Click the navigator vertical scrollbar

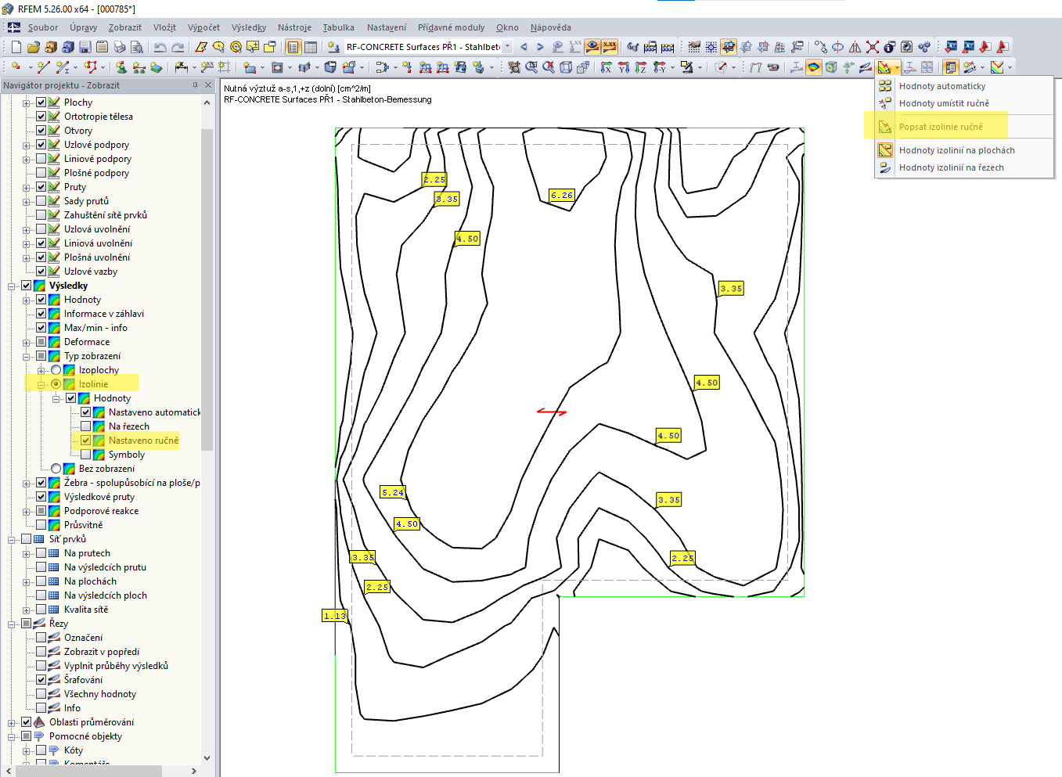coord(207,290)
